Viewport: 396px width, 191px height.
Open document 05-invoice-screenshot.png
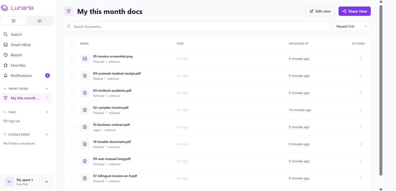113,57
